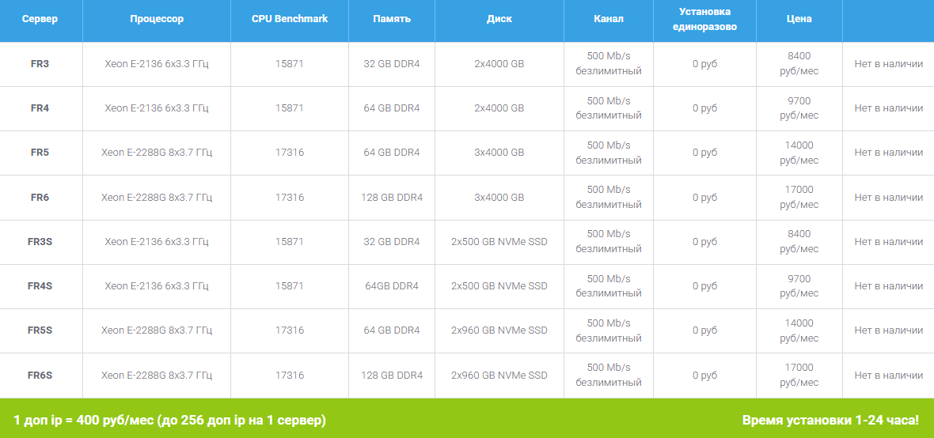Screen dimensions: 934x438
Task: Click the CPU Benchmark column header
Action: point(290,19)
